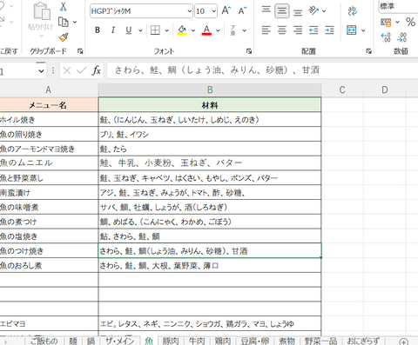418x345 pixels.
Task: Open the Borders dropdown arrow
Action: (166, 30)
